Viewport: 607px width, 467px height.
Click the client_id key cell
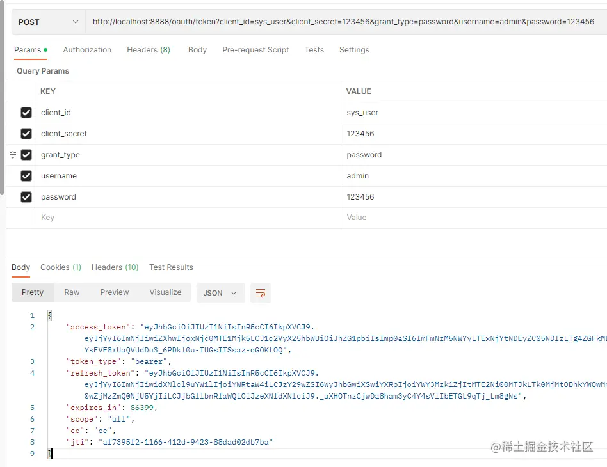[188, 113]
